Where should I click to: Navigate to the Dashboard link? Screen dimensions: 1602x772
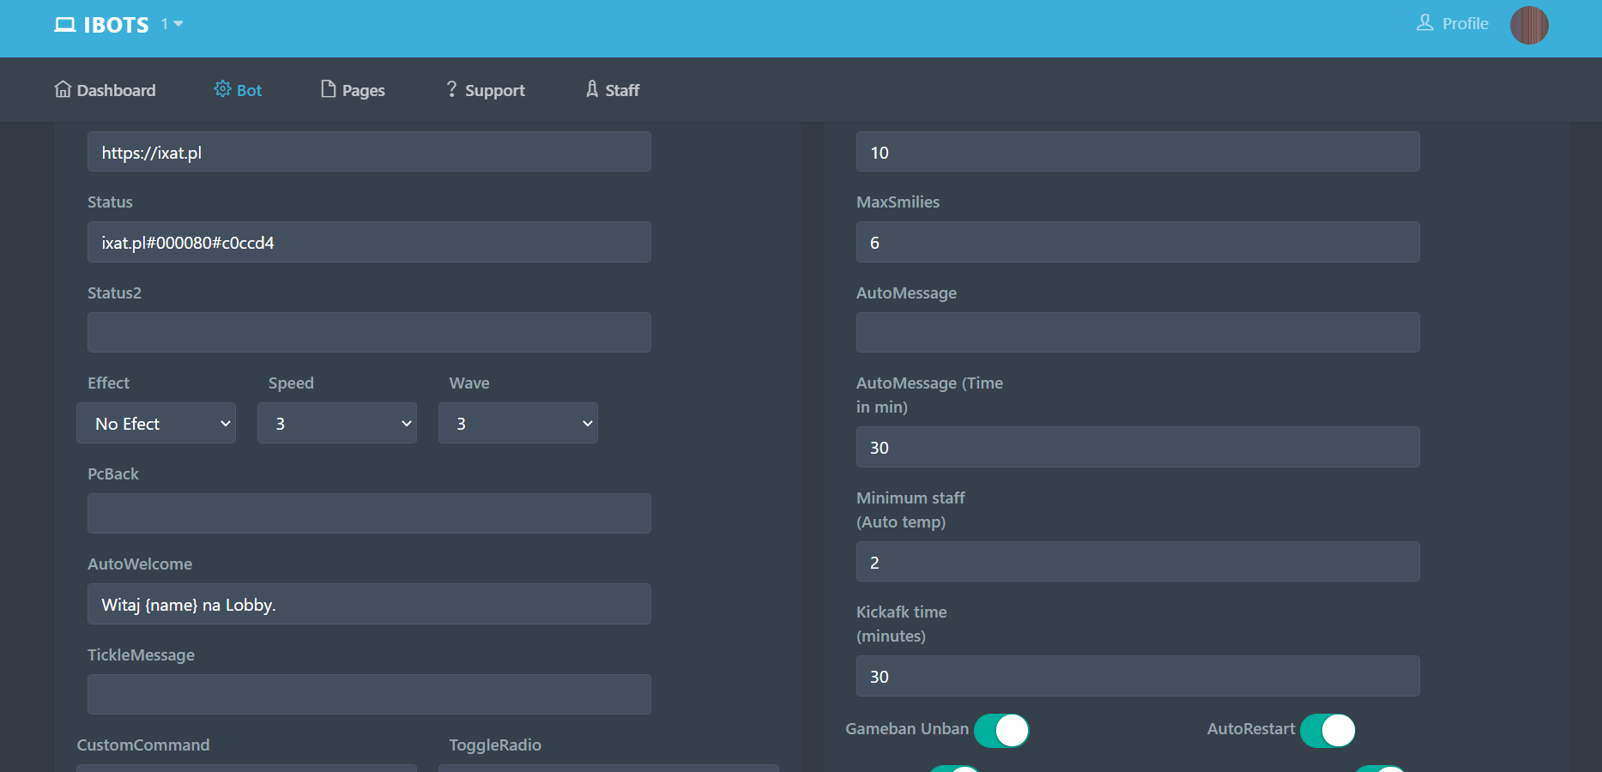pyautogui.click(x=116, y=90)
